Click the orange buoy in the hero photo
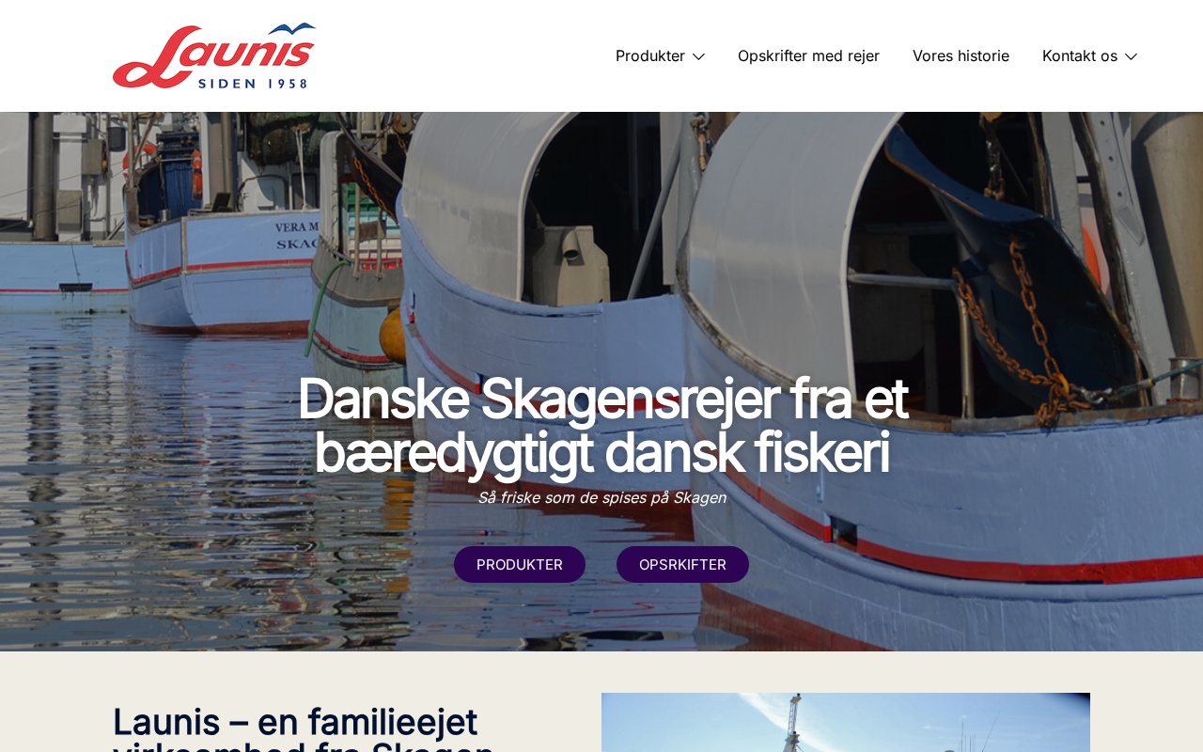 (x=393, y=334)
